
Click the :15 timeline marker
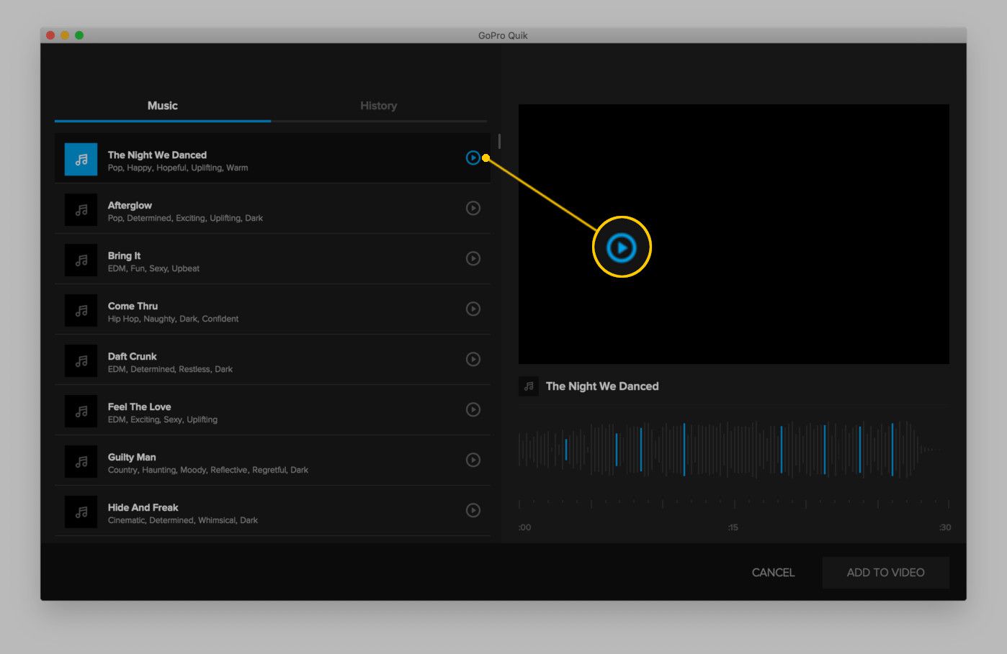733,527
